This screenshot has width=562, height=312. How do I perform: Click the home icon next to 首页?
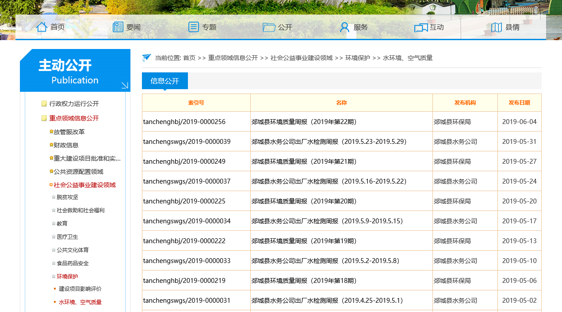[42, 27]
